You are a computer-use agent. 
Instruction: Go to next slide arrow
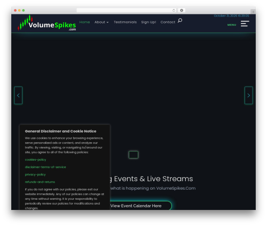point(248,95)
